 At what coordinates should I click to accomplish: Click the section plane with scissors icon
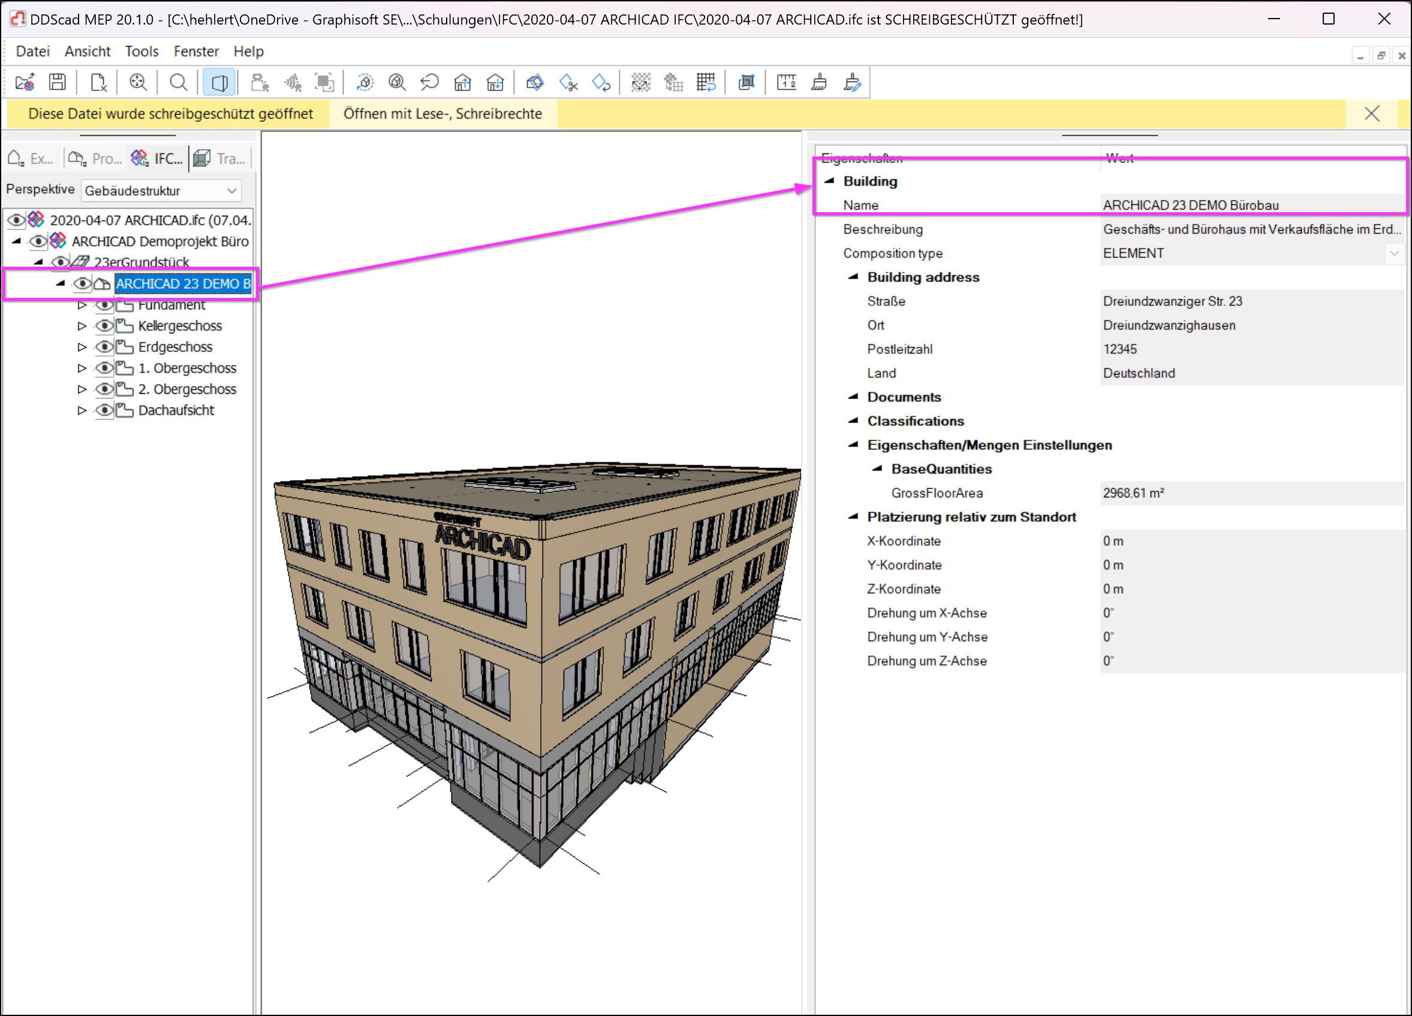click(x=568, y=82)
